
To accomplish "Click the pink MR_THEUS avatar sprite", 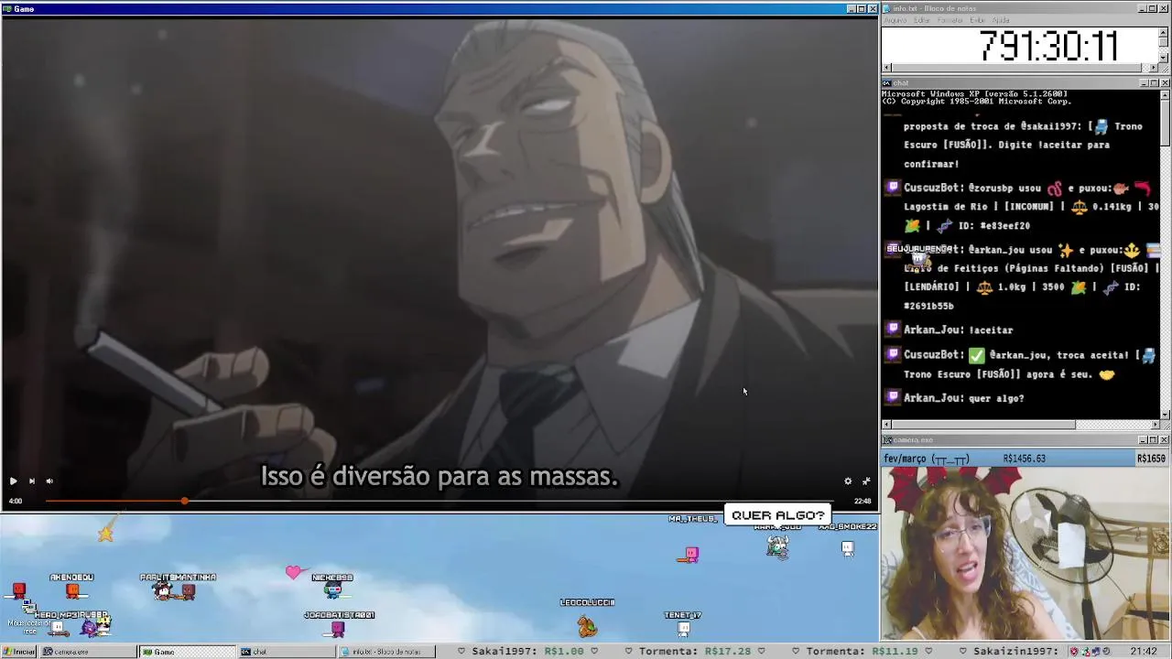I will pos(691,554).
